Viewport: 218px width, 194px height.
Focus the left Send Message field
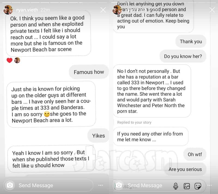(x=49, y=185)
